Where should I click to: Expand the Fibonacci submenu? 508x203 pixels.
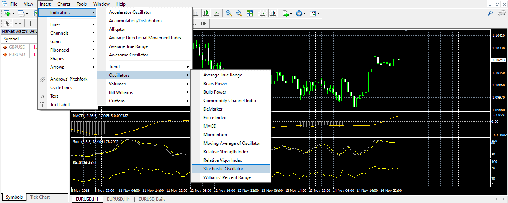tap(68, 50)
